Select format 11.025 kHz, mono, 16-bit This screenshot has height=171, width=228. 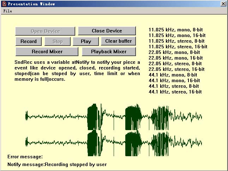tap(177, 36)
